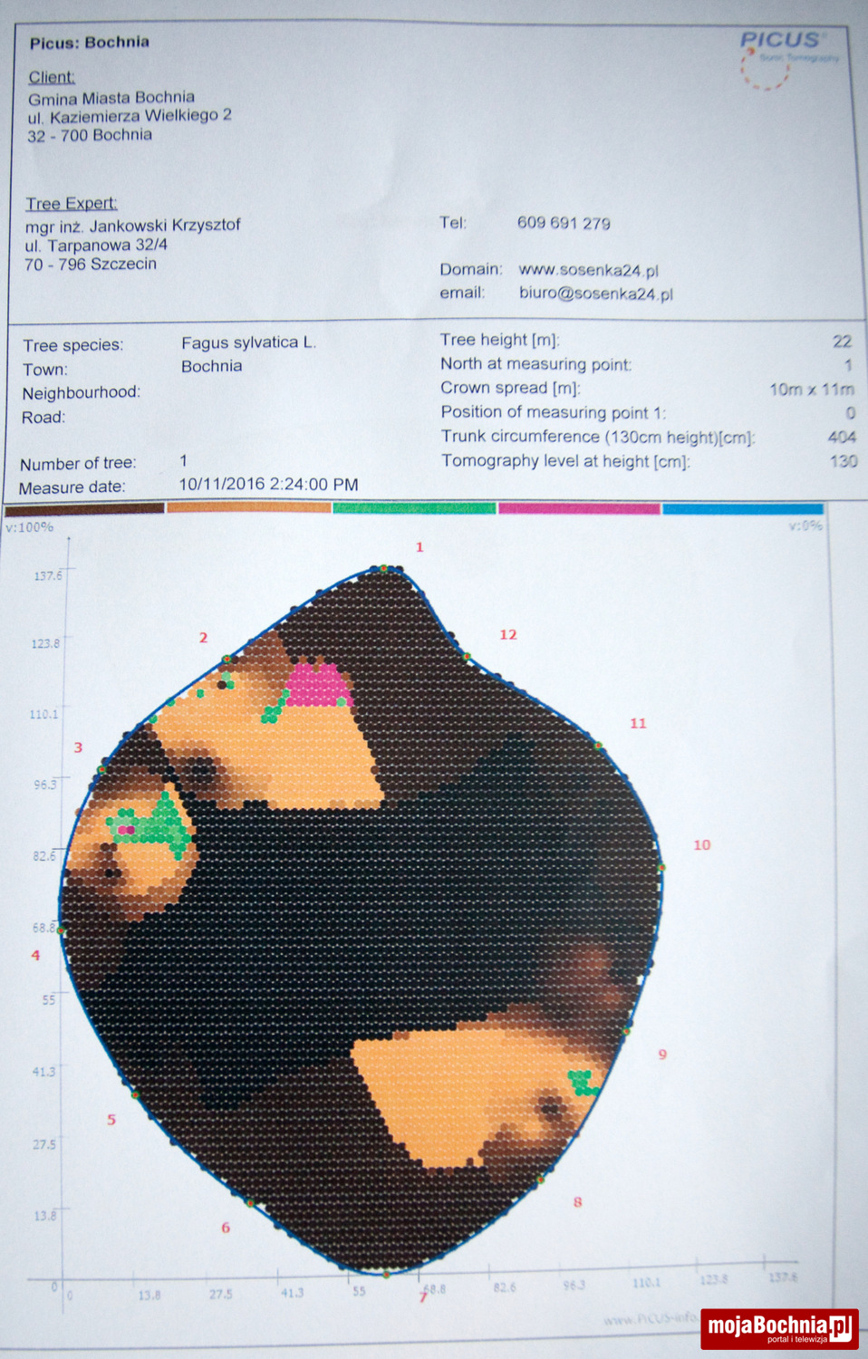
Task: Select measuring point 10 marker label
Action: point(702,845)
